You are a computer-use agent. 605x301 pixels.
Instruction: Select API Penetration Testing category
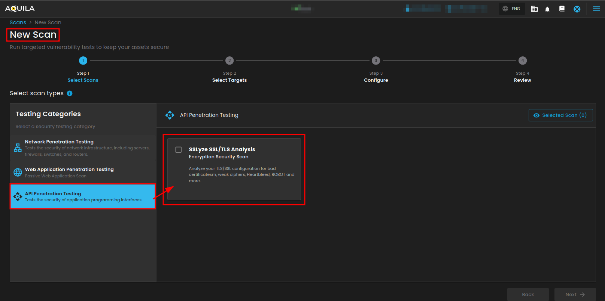pos(83,196)
